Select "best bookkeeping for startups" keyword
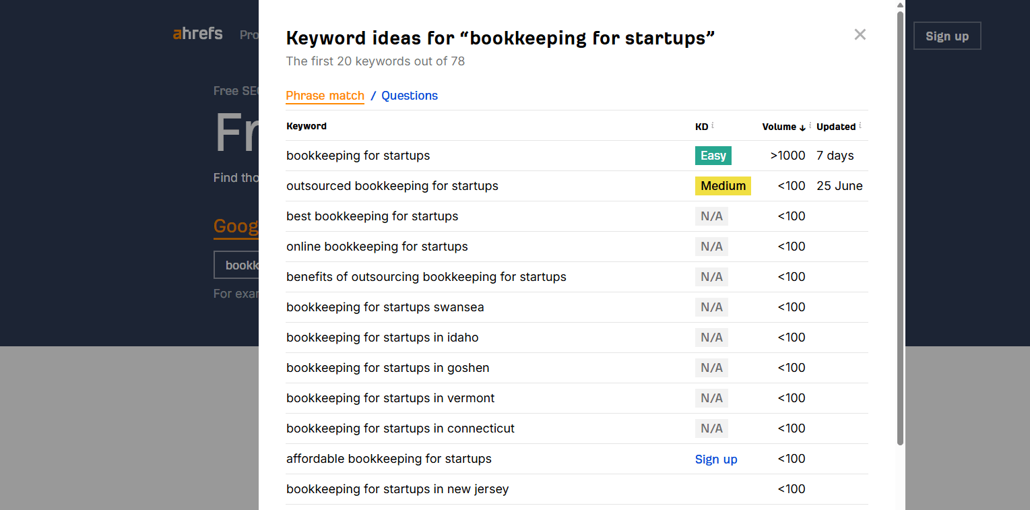 372,216
